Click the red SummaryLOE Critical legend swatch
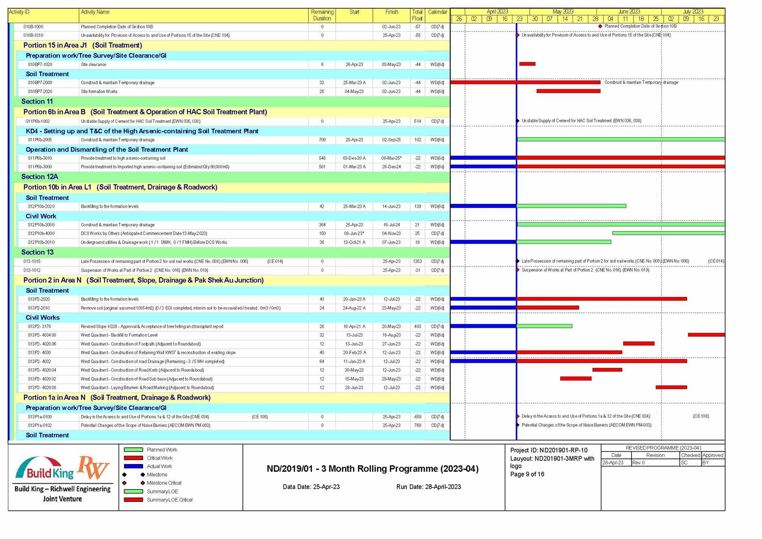The image size is (762, 539). pyautogui.click(x=133, y=500)
